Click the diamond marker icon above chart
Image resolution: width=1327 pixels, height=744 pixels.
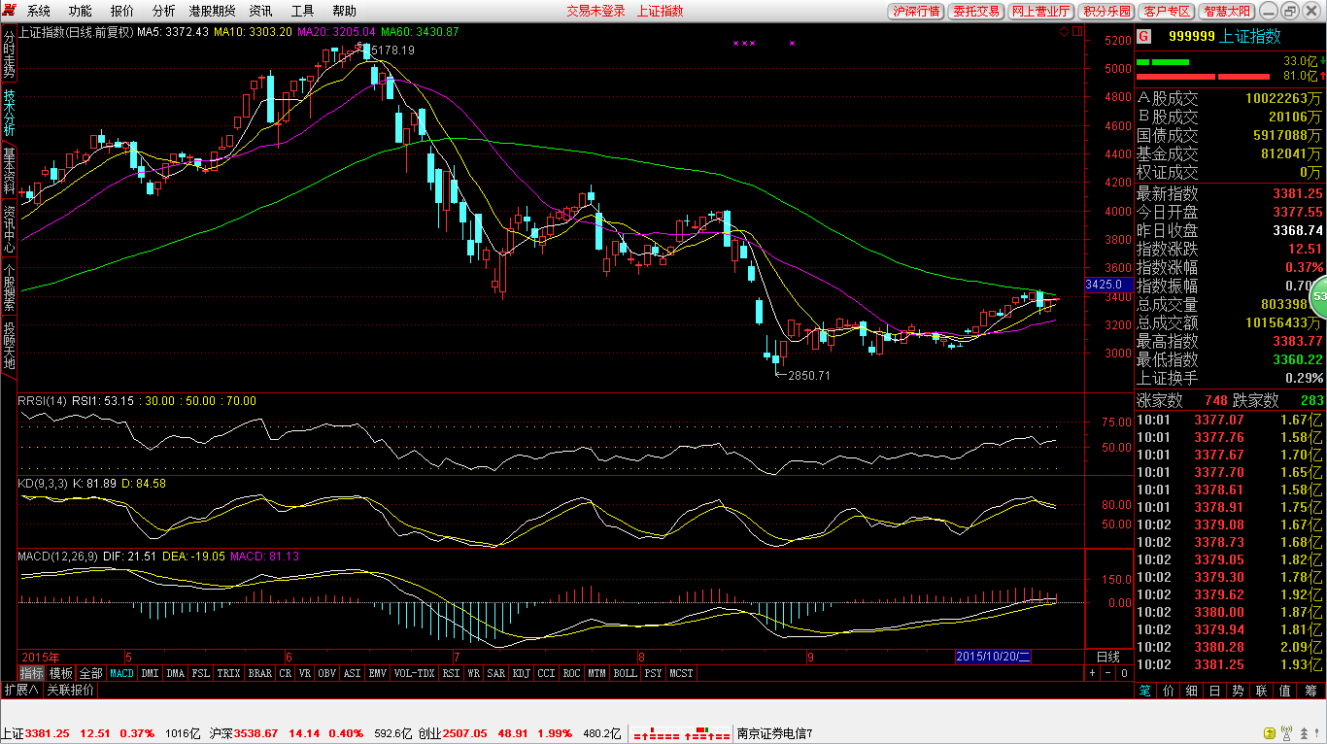click(x=1064, y=31)
